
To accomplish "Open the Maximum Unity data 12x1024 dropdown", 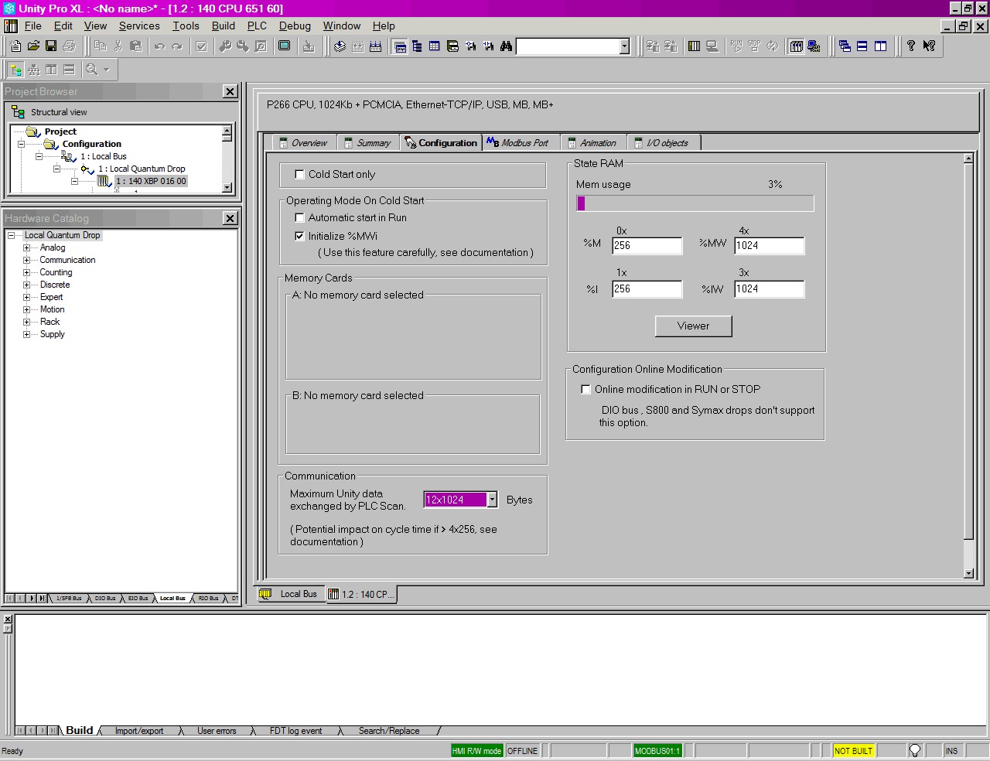I will tap(492, 500).
